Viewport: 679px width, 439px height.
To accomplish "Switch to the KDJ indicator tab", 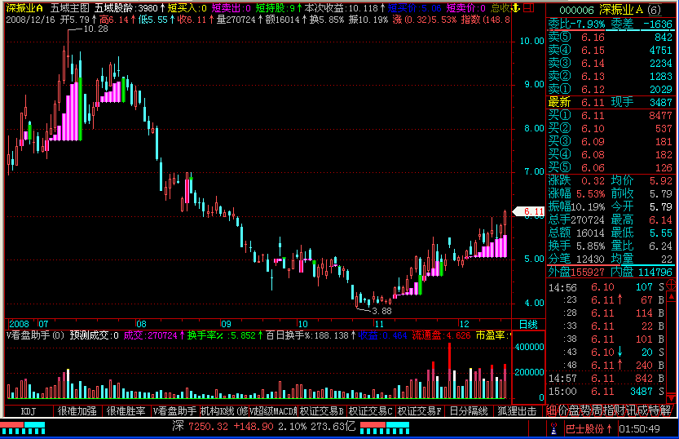I will point(29,410).
